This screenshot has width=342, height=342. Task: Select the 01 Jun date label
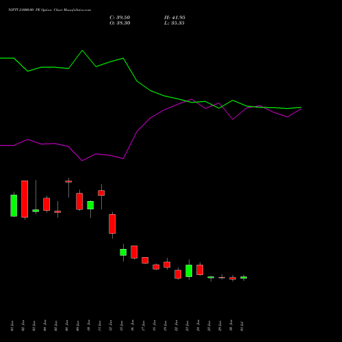click(12, 326)
